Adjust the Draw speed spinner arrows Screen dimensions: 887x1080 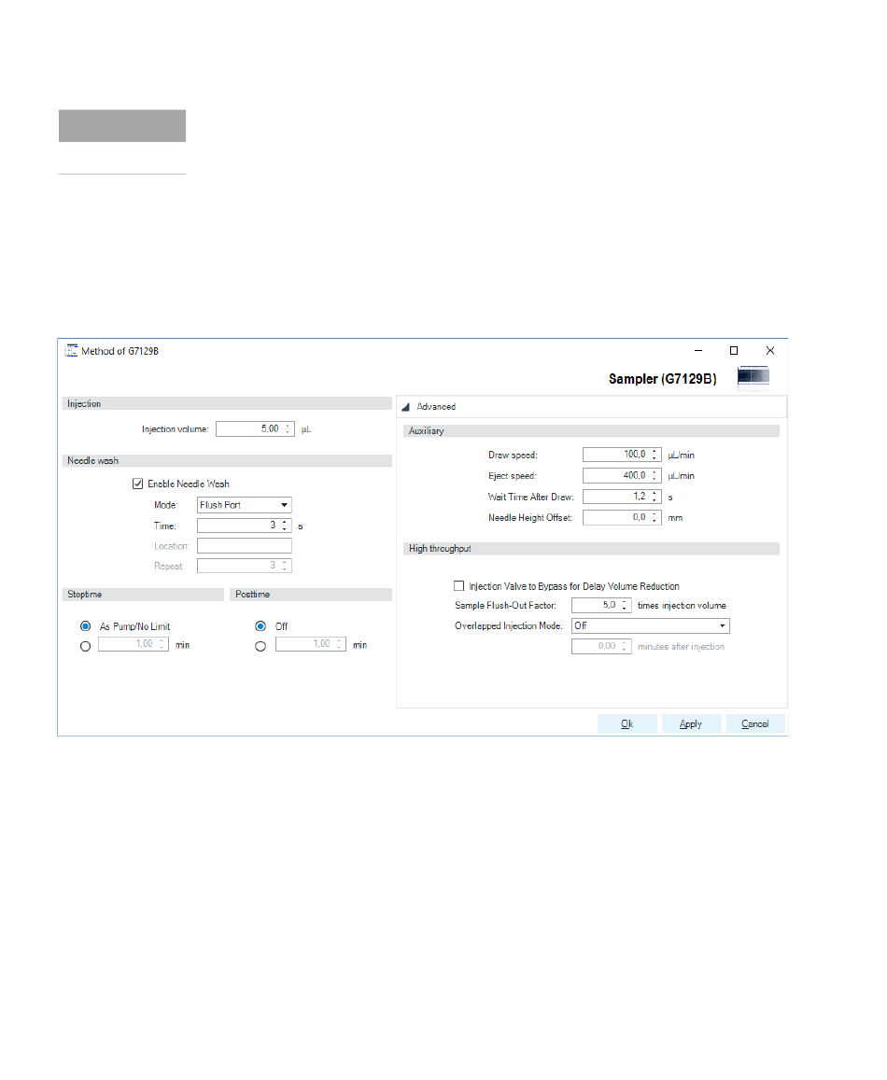point(655,455)
